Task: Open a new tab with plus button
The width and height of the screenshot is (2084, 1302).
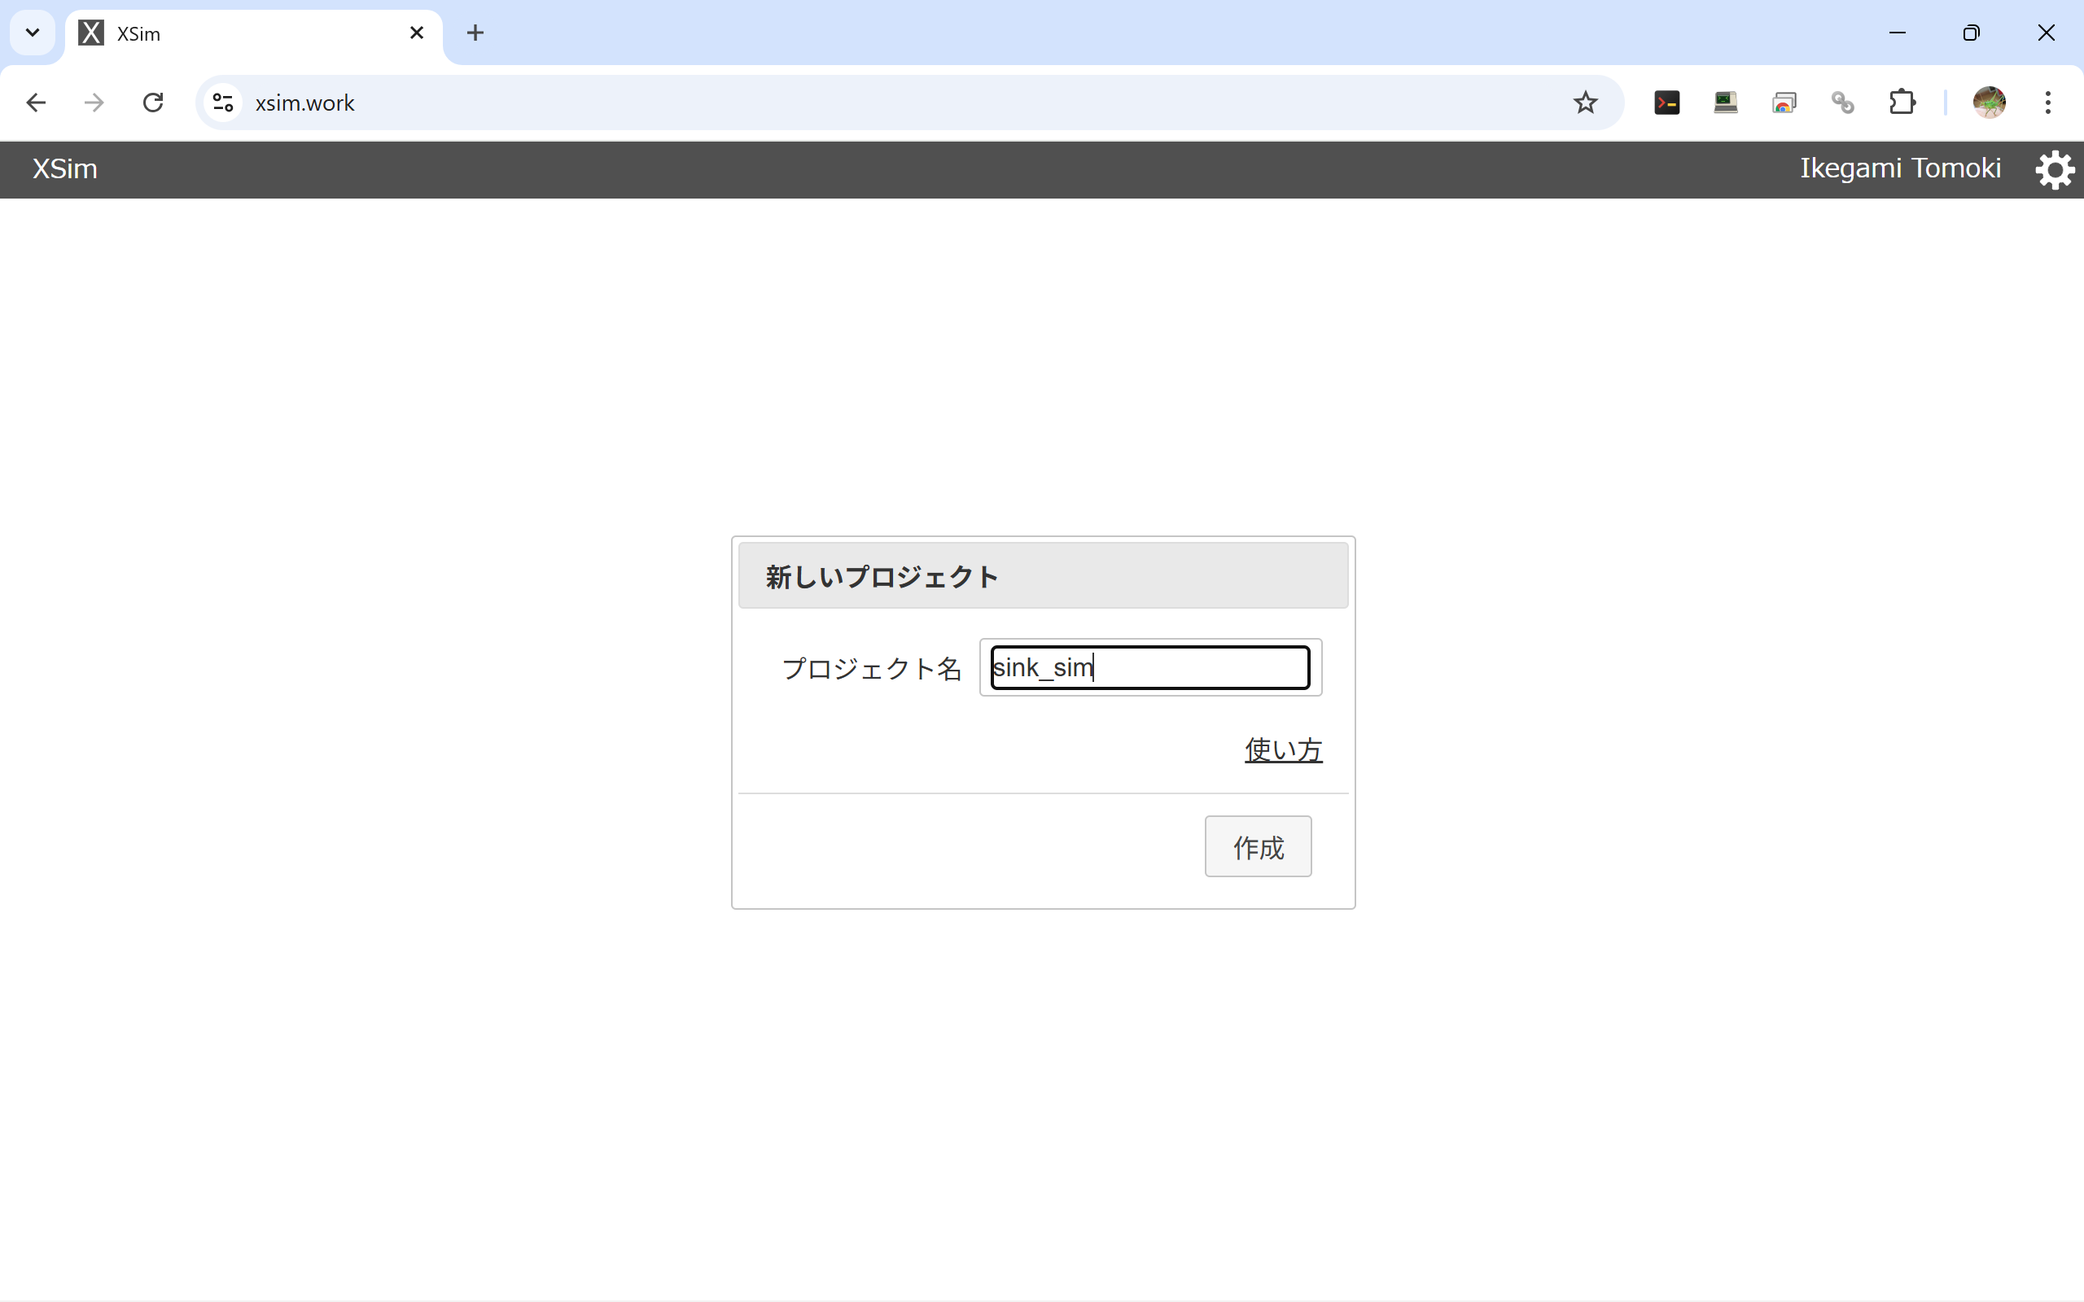Action: 475,33
